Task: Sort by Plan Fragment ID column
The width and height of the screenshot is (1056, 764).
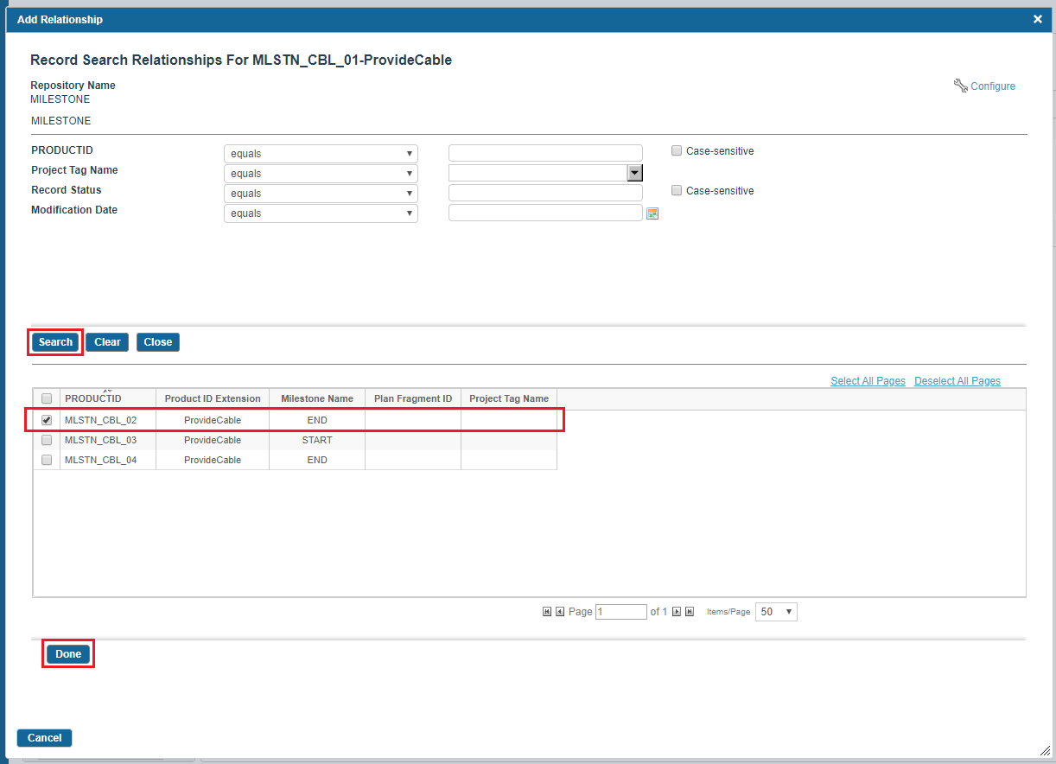Action: pos(413,398)
